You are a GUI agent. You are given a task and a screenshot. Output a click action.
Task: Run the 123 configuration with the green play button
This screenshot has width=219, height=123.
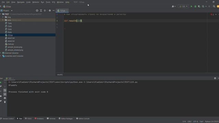tap(191, 6)
